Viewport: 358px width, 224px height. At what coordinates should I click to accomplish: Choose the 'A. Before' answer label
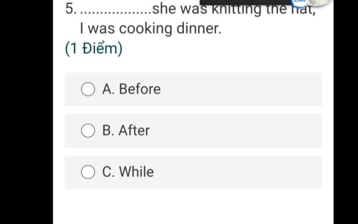pyautogui.click(x=131, y=89)
